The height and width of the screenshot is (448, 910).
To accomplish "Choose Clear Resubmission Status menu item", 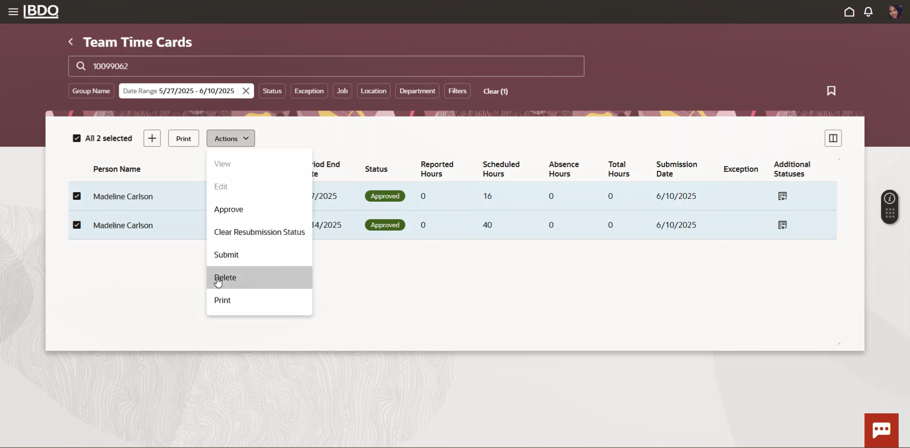I will 259,232.
